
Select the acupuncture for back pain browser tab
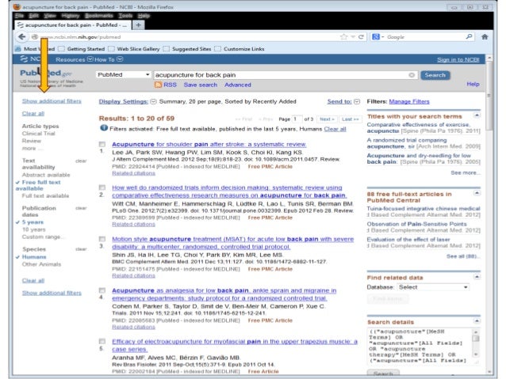click(73, 25)
